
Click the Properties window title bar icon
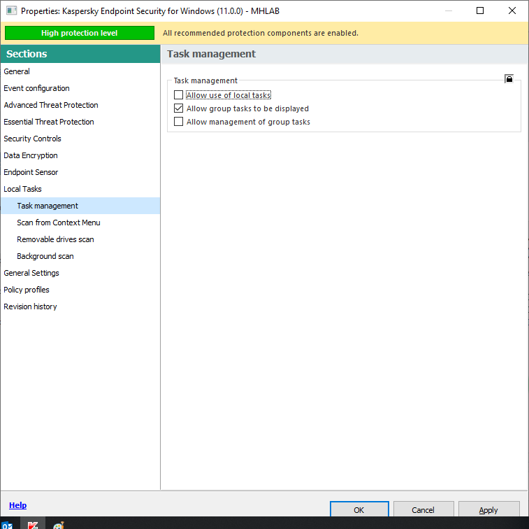coord(11,10)
